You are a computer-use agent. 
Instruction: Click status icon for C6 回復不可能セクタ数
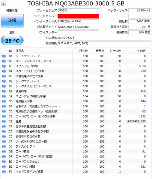[x=4, y=137]
